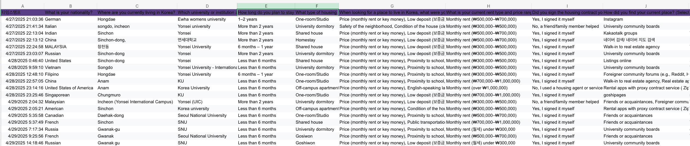Select column E header
Screen dimensions: 690x146
pyautogui.click(x=266, y=6)
